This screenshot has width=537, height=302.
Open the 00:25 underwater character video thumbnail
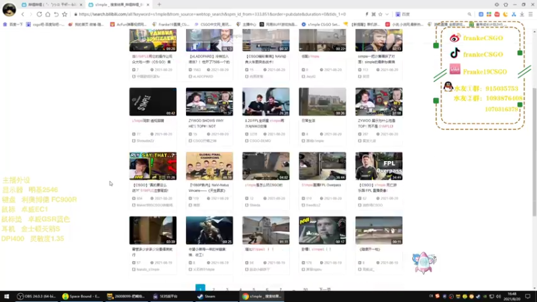[x=209, y=230]
